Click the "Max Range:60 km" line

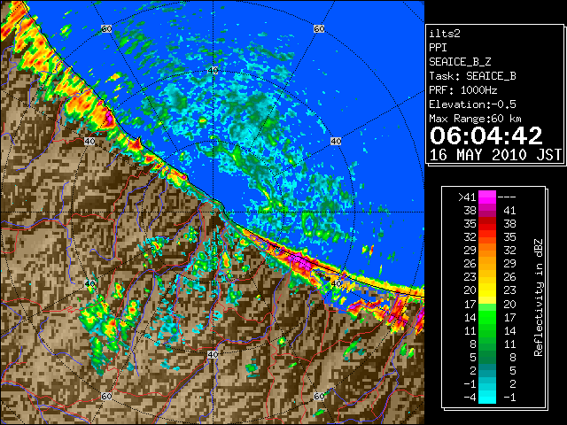475,119
